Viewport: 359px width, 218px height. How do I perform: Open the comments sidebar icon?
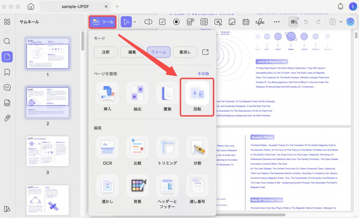point(7,88)
